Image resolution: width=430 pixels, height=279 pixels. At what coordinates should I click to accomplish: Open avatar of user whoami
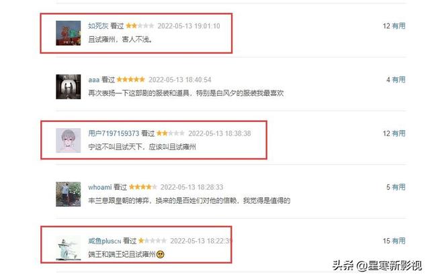click(x=69, y=194)
